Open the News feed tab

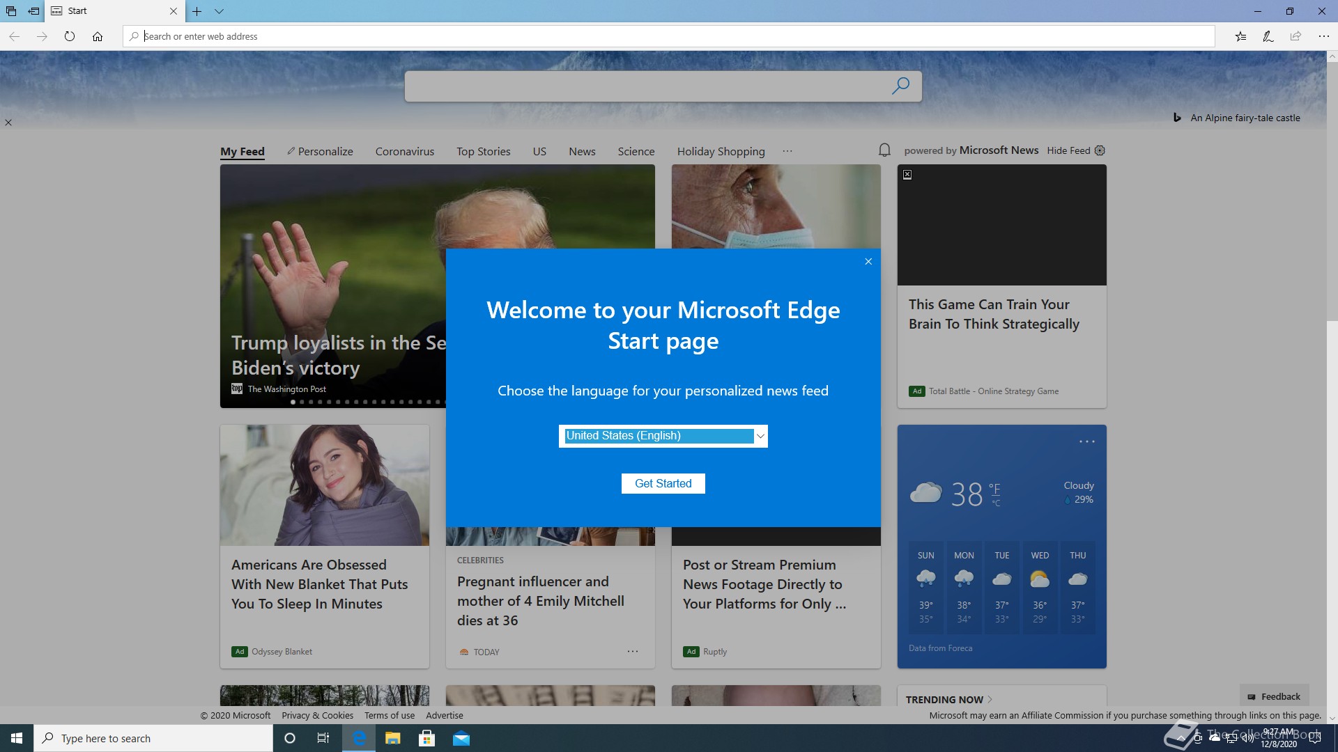pyautogui.click(x=582, y=151)
